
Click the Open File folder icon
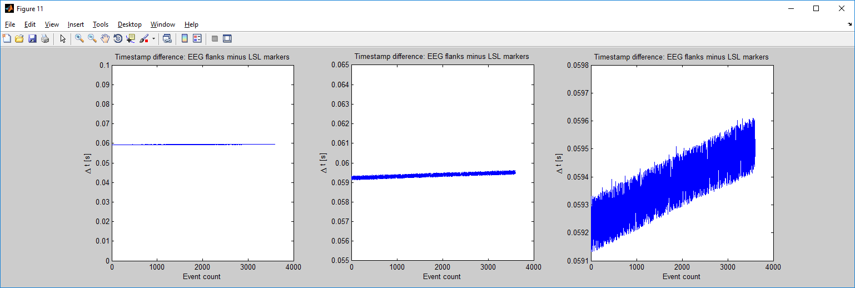click(19, 38)
